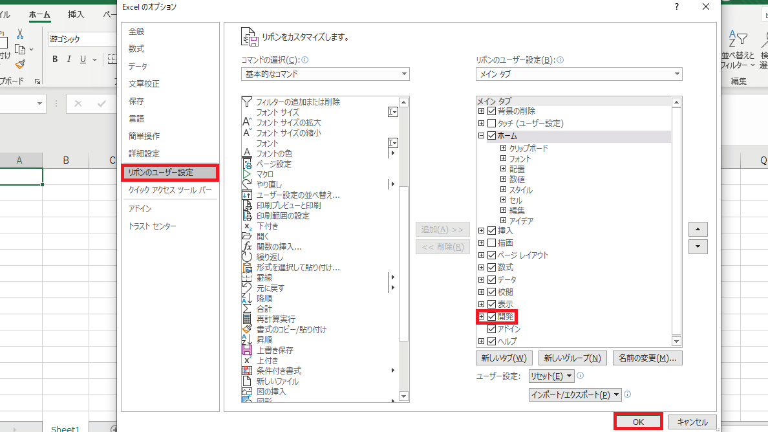The width and height of the screenshot is (768, 432).
Task: Open the リセット dropdown button
Action: pyautogui.click(x=551, y=376)
